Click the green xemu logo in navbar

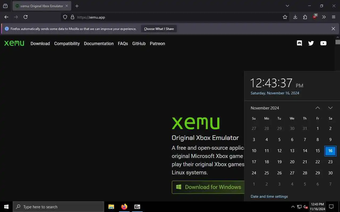coord(14,43)
